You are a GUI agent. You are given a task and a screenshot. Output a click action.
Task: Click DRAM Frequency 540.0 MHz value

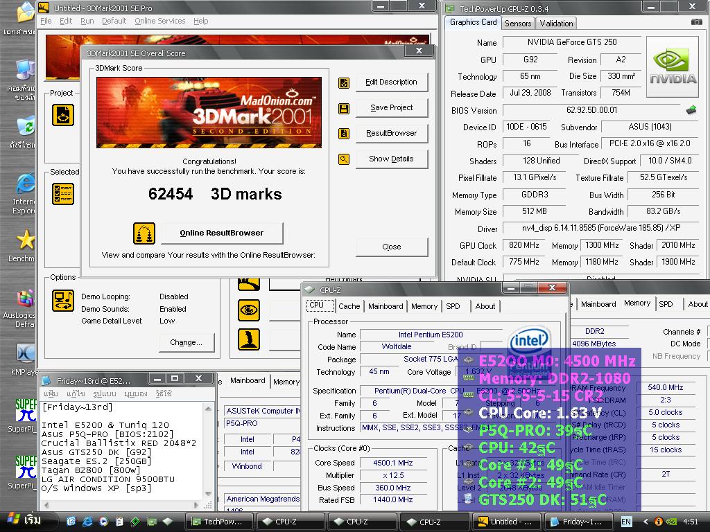(665, 388)
